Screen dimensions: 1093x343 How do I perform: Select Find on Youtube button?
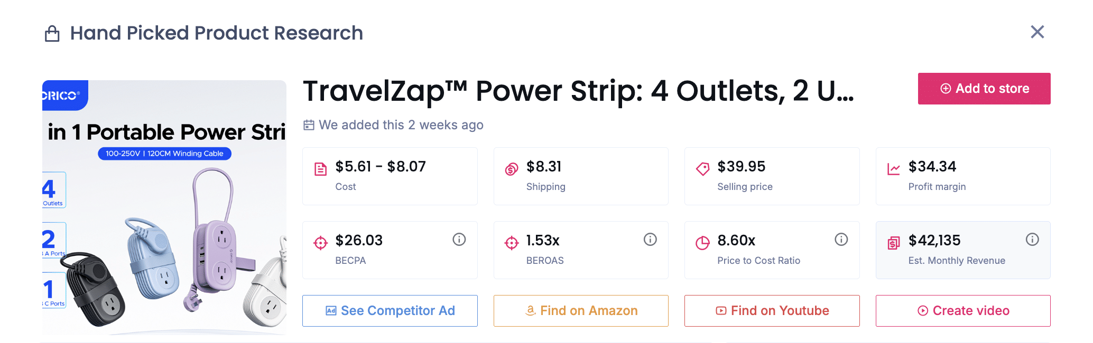pyautogui.click(x=772, y=311)
